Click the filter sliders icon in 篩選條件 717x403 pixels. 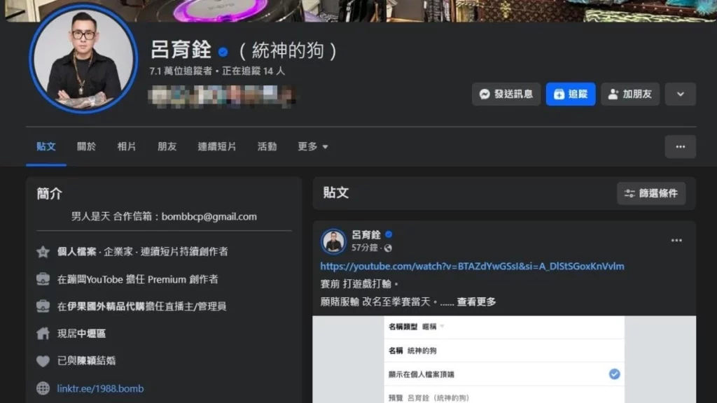click(x=629, y=193)
